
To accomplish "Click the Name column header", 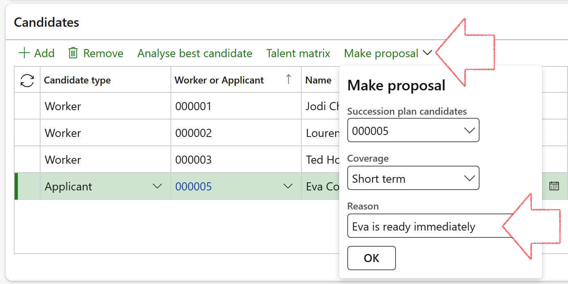I will 318,80.
